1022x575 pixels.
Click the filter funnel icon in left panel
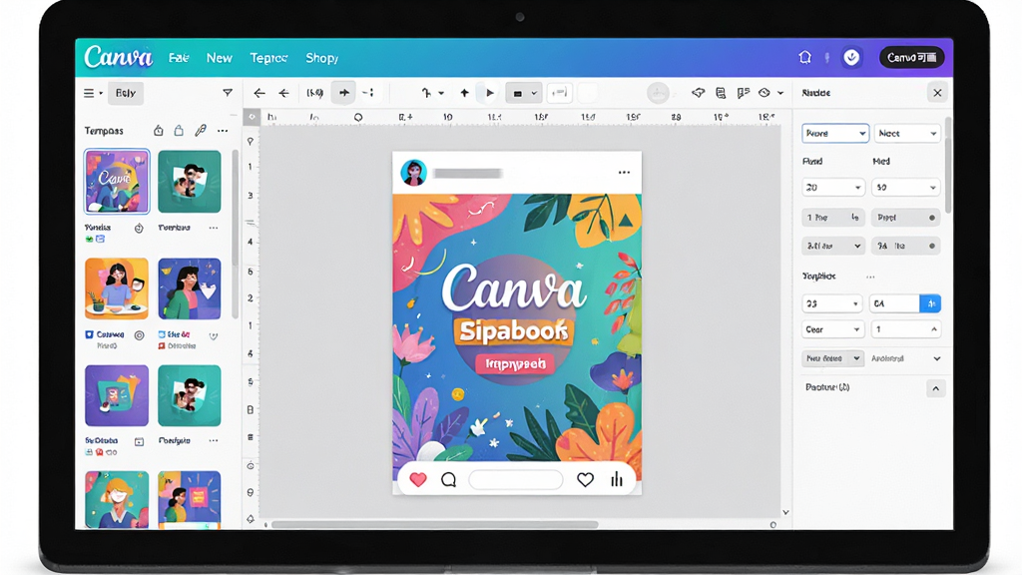coord(228,93)
